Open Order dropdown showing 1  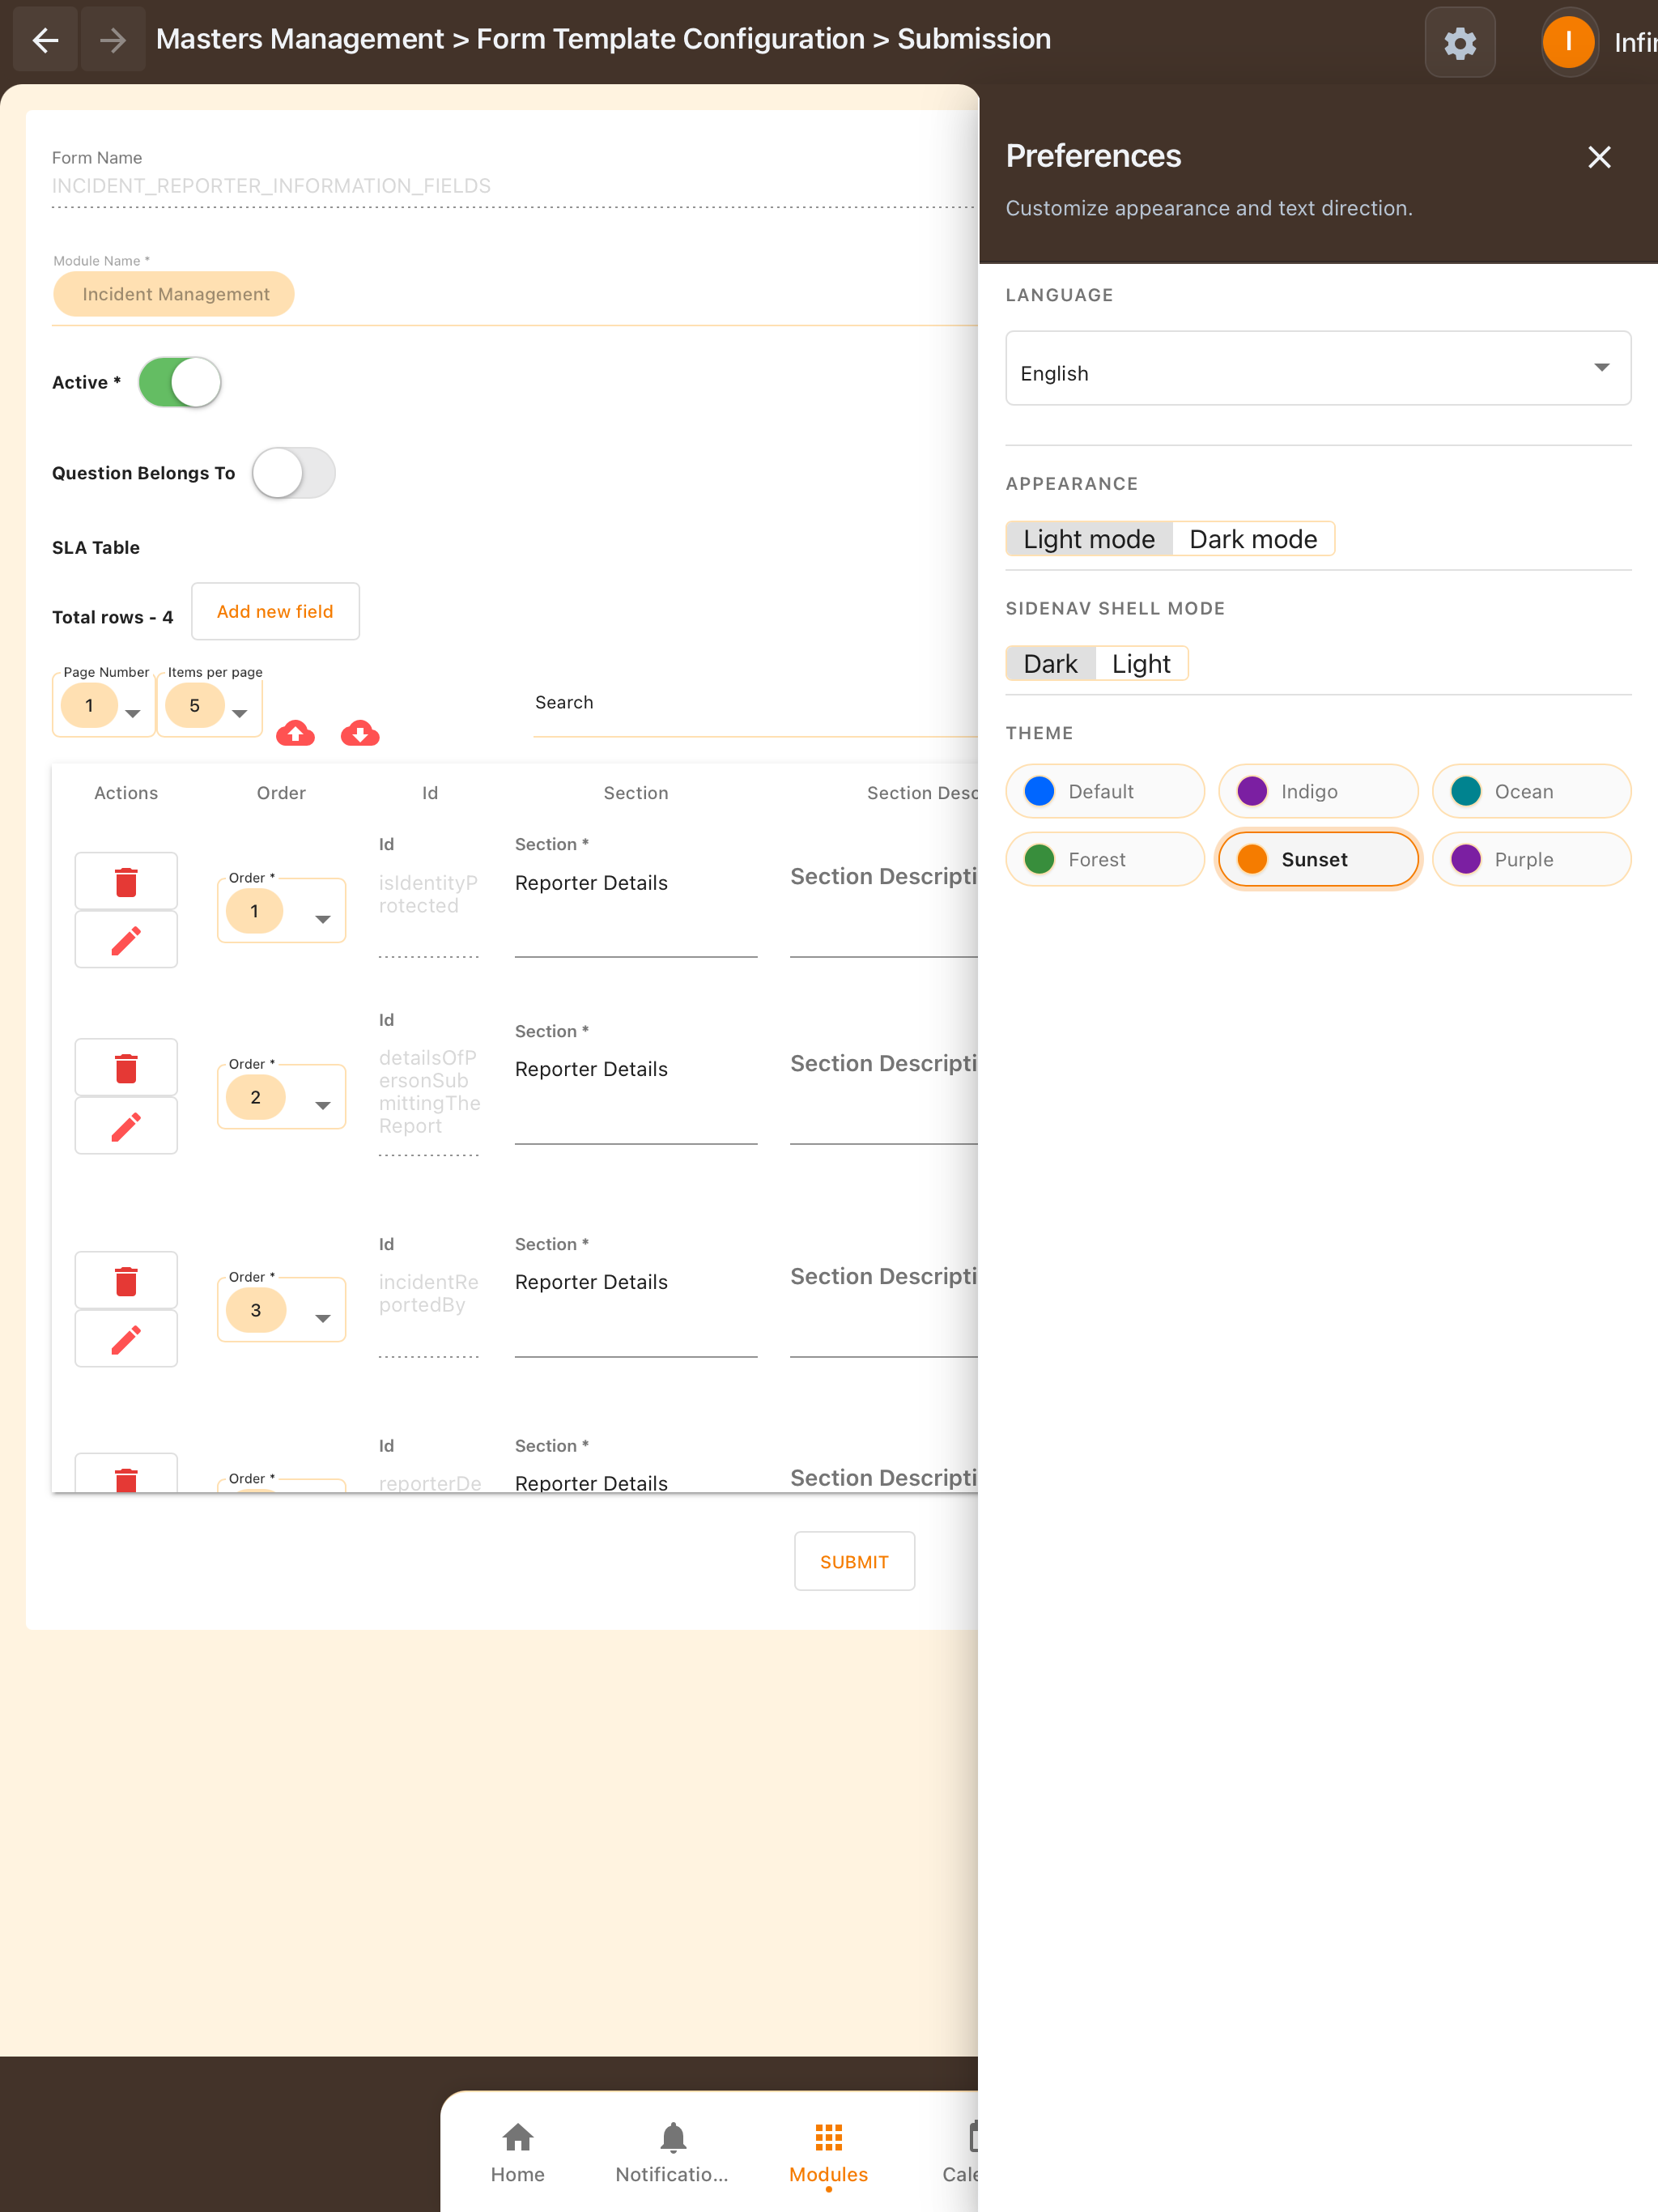pos(281,911)
